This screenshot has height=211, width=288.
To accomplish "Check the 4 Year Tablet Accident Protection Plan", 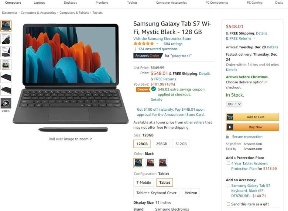I will (228, 163).
